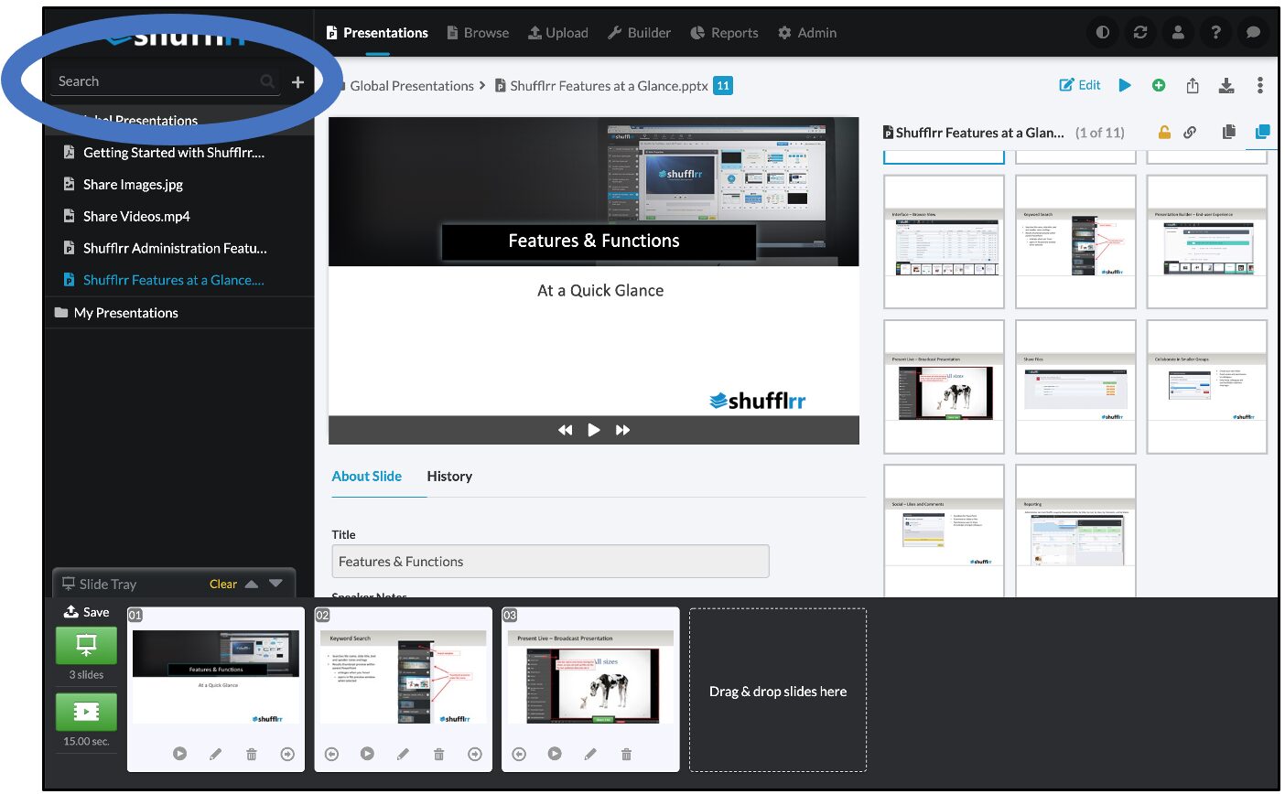This screenshot has width=1285, height=794.
Task: Open Getting Started with Shufflrr file
Action: (174, 153)
